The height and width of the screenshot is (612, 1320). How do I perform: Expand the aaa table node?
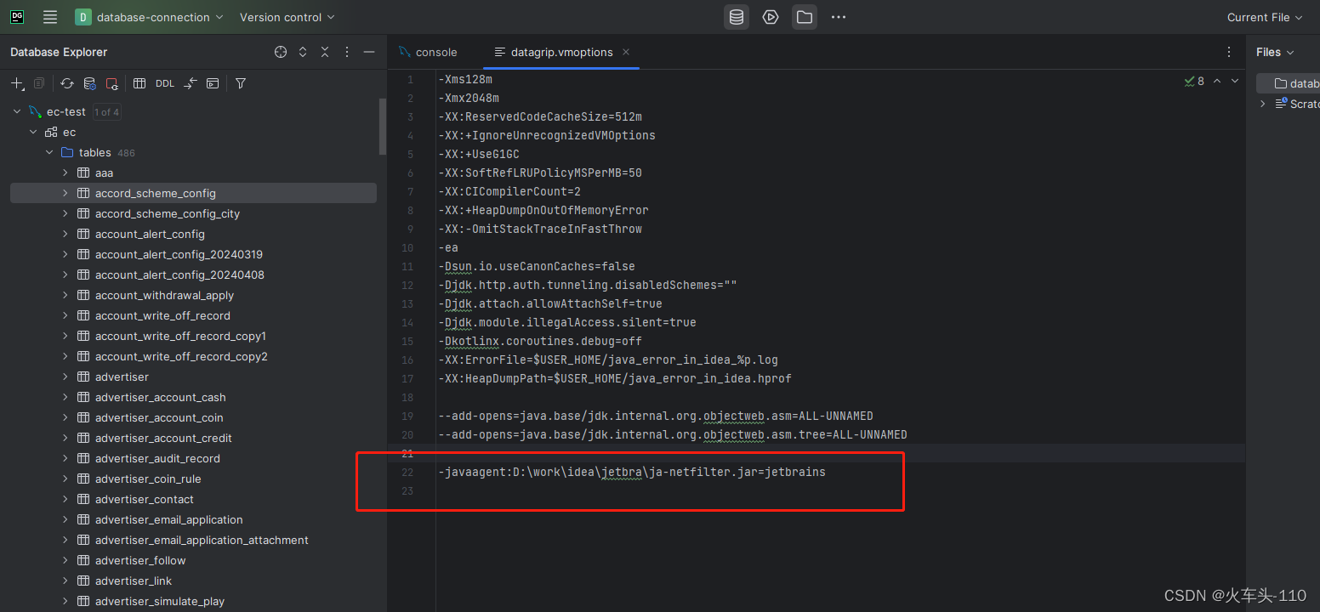click(x=65, y=173)
